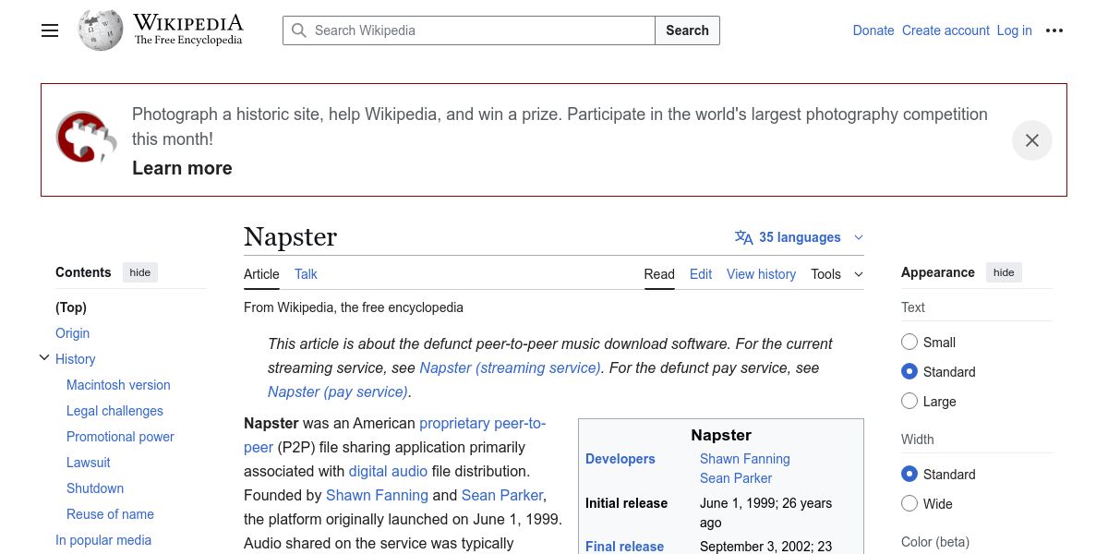Select Standard width option
The image size is (1108, 554).
coord(909,474)
